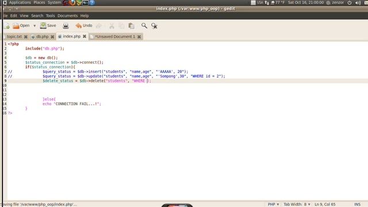Click the }else{ line
The height and width of the screenshot is (207, 368).
click(x=49, y=99)
